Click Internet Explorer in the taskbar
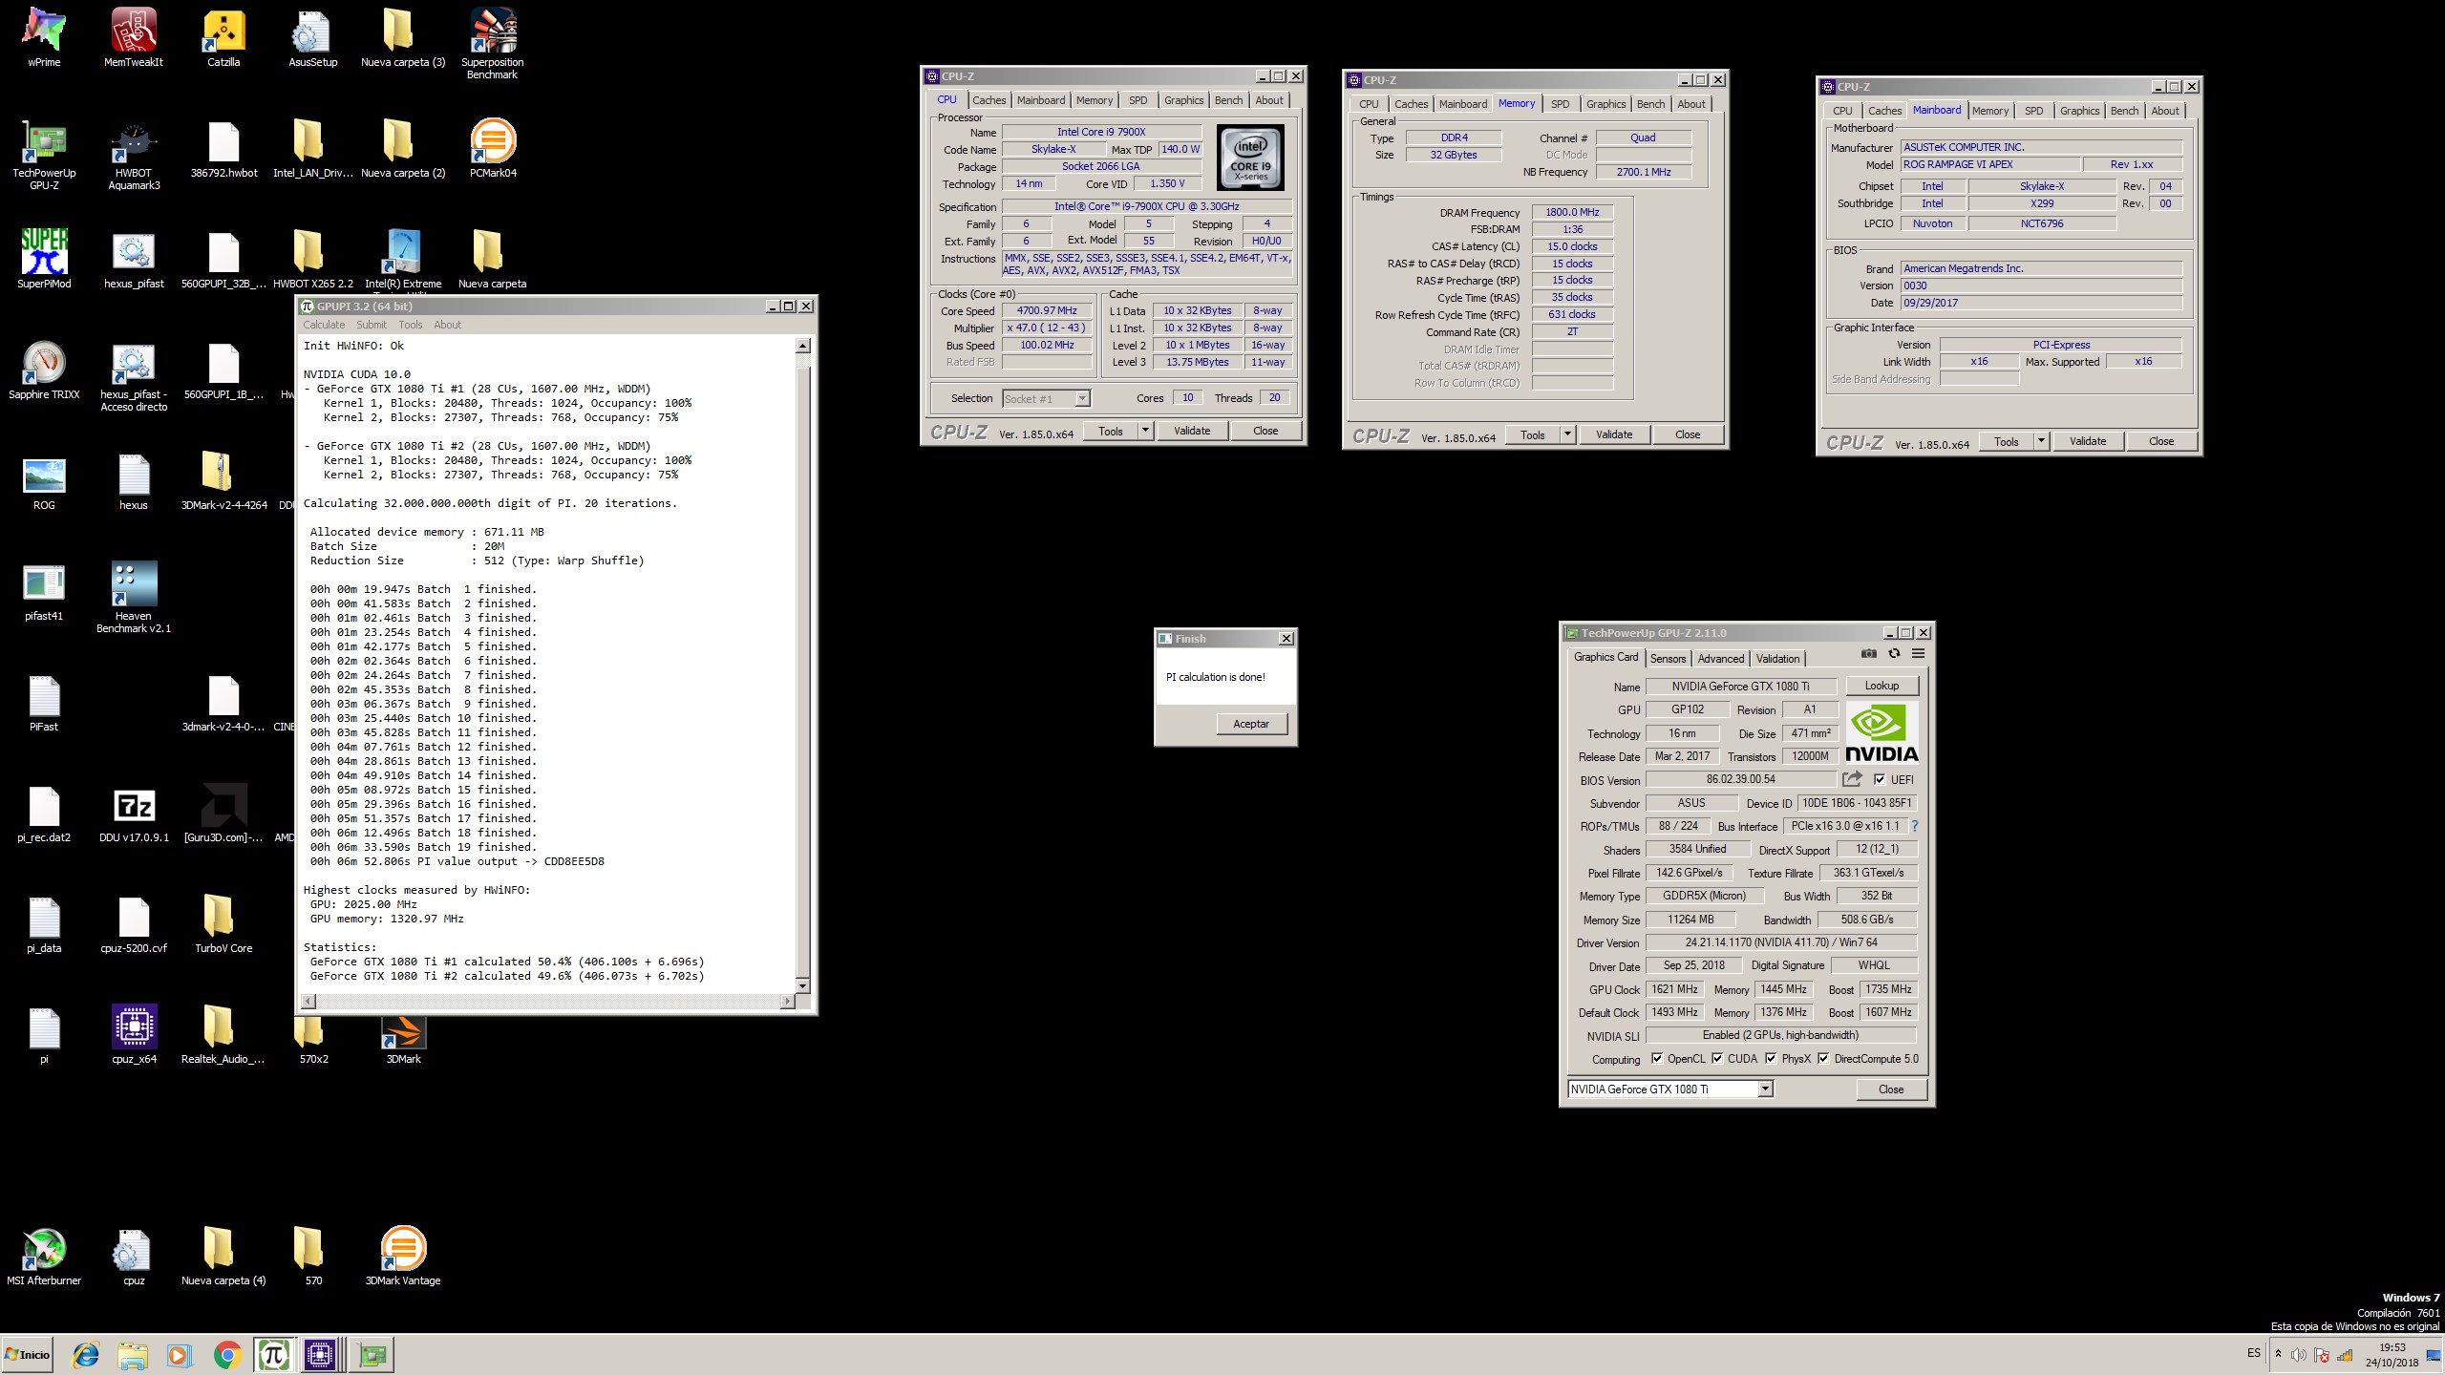This screenshot has width=2445, height=1375. tap(86, 1354)
